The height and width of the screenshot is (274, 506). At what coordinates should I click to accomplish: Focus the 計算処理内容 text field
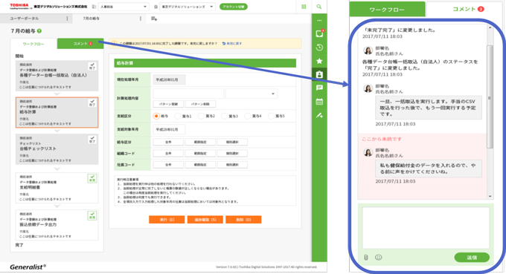click(x=188, y=94)
